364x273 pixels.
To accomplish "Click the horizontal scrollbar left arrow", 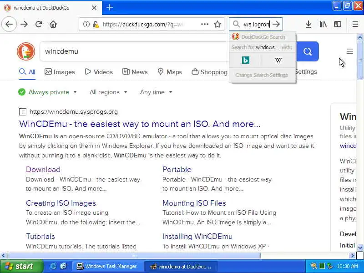I will (3, 256).
